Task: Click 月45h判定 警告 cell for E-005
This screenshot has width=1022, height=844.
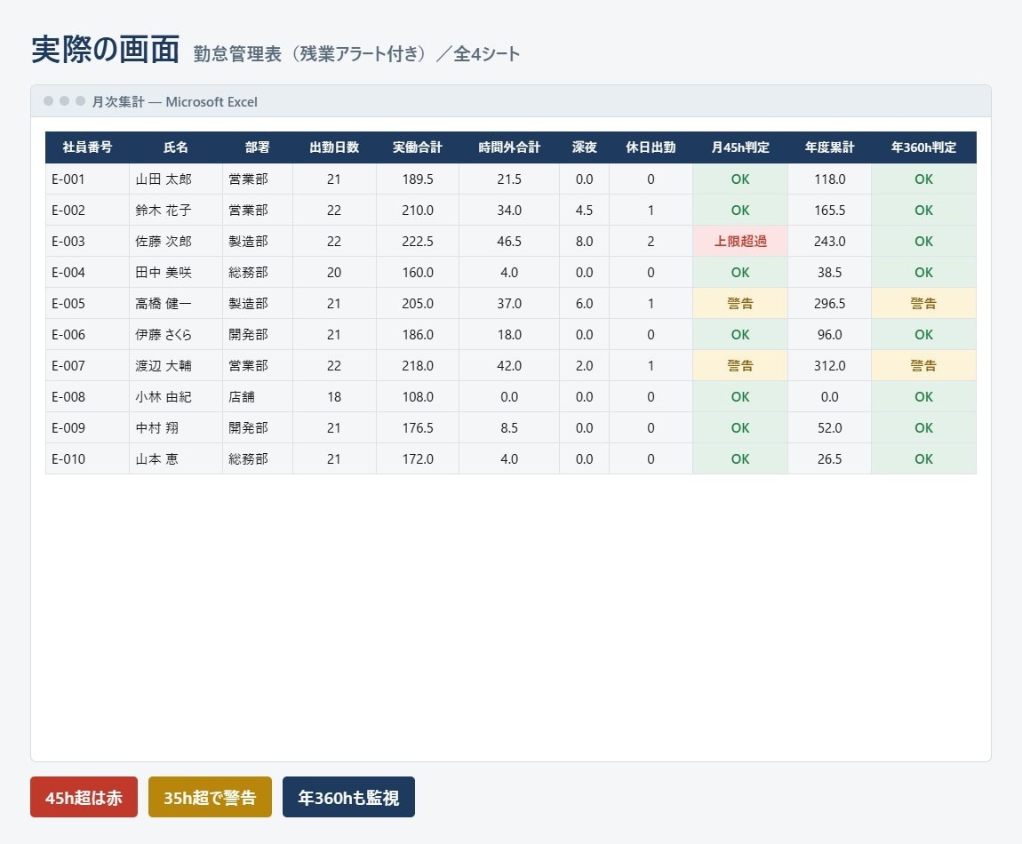Action: 740,303
